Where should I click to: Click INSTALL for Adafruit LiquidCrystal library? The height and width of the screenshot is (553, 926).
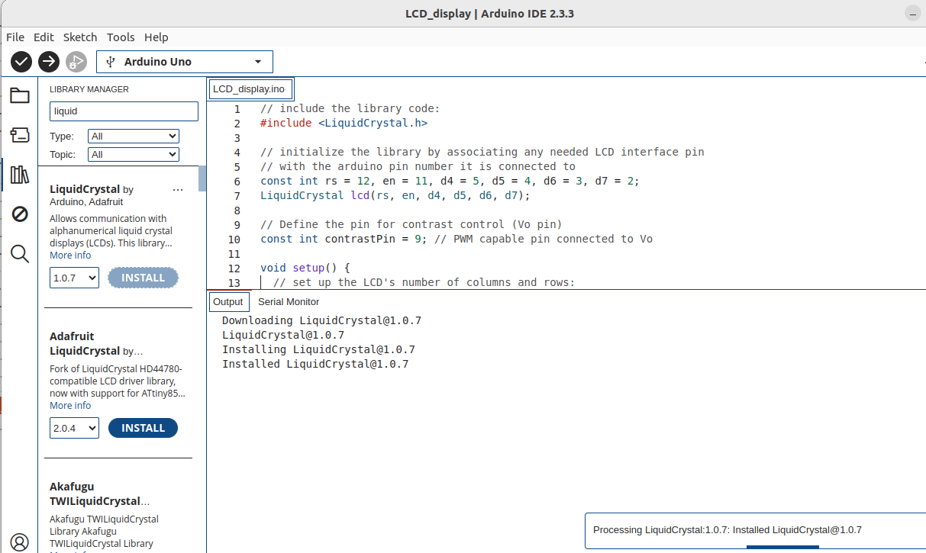[x=143, y=428]
